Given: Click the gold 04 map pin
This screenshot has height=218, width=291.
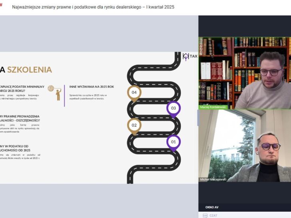Looking at the screenshot, I should [x=134, y=93].
